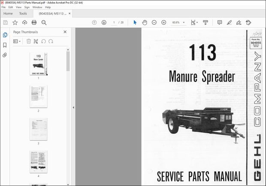
Task: Add a comment with the sticky note tool
Action: pos(219,22)
